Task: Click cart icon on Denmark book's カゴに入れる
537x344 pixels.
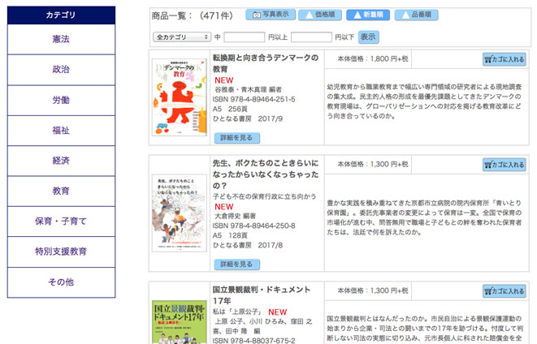Action: [x=488, y=59]
